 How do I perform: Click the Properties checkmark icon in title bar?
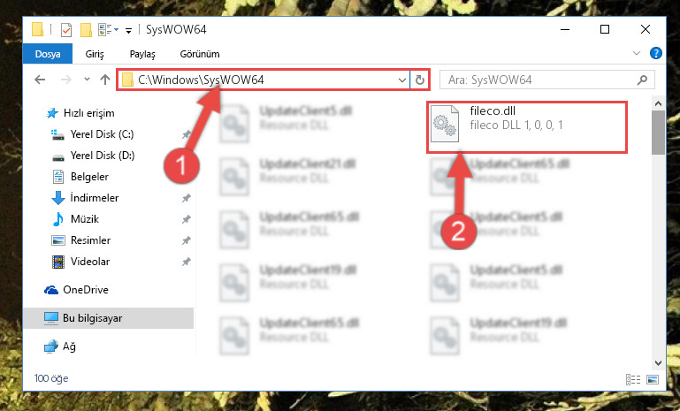coord(66,30)
